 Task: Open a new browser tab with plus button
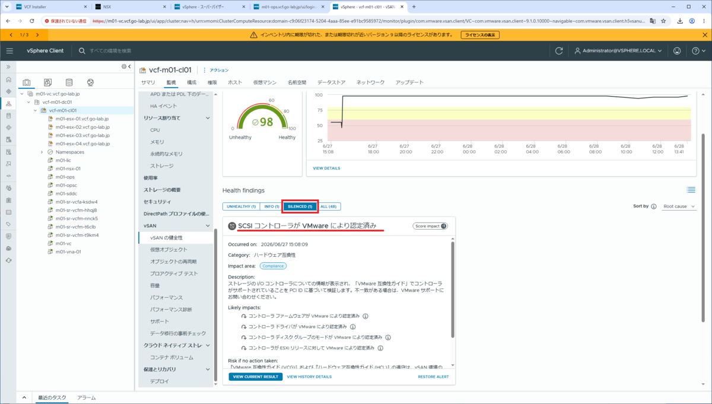point(414,7)
